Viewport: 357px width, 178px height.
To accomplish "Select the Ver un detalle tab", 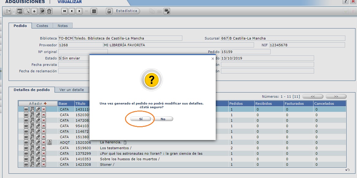I will 71,90.
